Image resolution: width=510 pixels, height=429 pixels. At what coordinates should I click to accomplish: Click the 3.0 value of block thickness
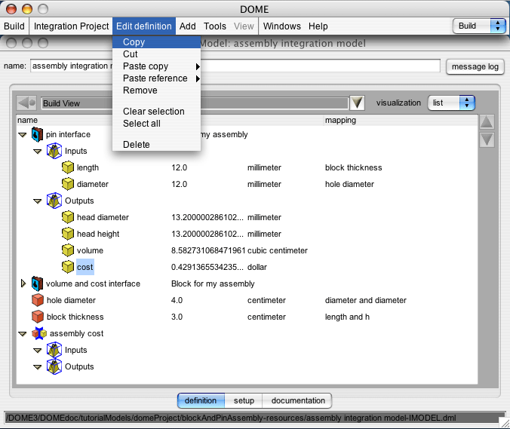coord(177,317)
